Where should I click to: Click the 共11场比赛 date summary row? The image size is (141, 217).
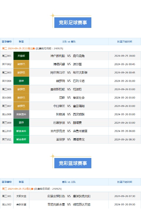pos(70,48)
